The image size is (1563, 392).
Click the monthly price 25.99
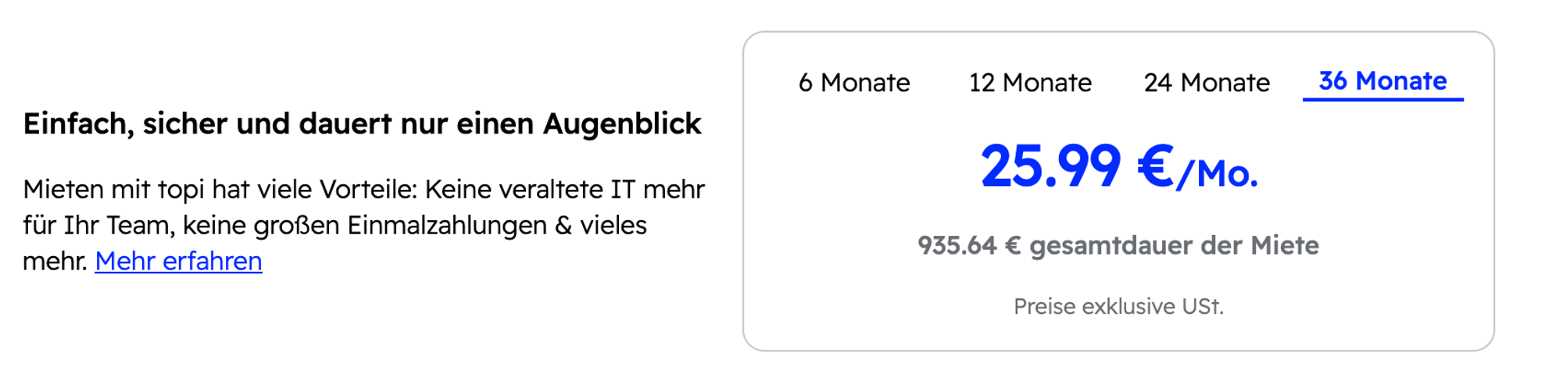[x=1050, y=167]
